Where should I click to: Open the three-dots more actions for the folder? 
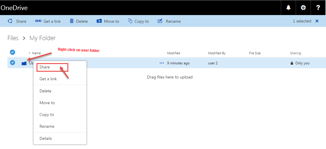[162, 63]
